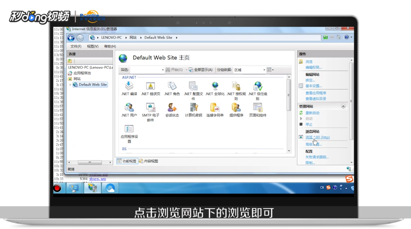The height and width of the screenshot is (229, 411).
Task: Open the IIS manager taskbar icon
Action: (92, 188)
